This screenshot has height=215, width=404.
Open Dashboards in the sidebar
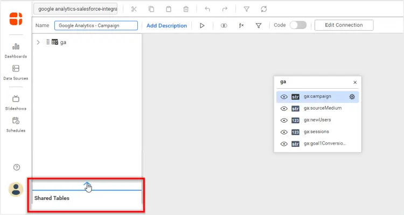(x=16, y=50)
